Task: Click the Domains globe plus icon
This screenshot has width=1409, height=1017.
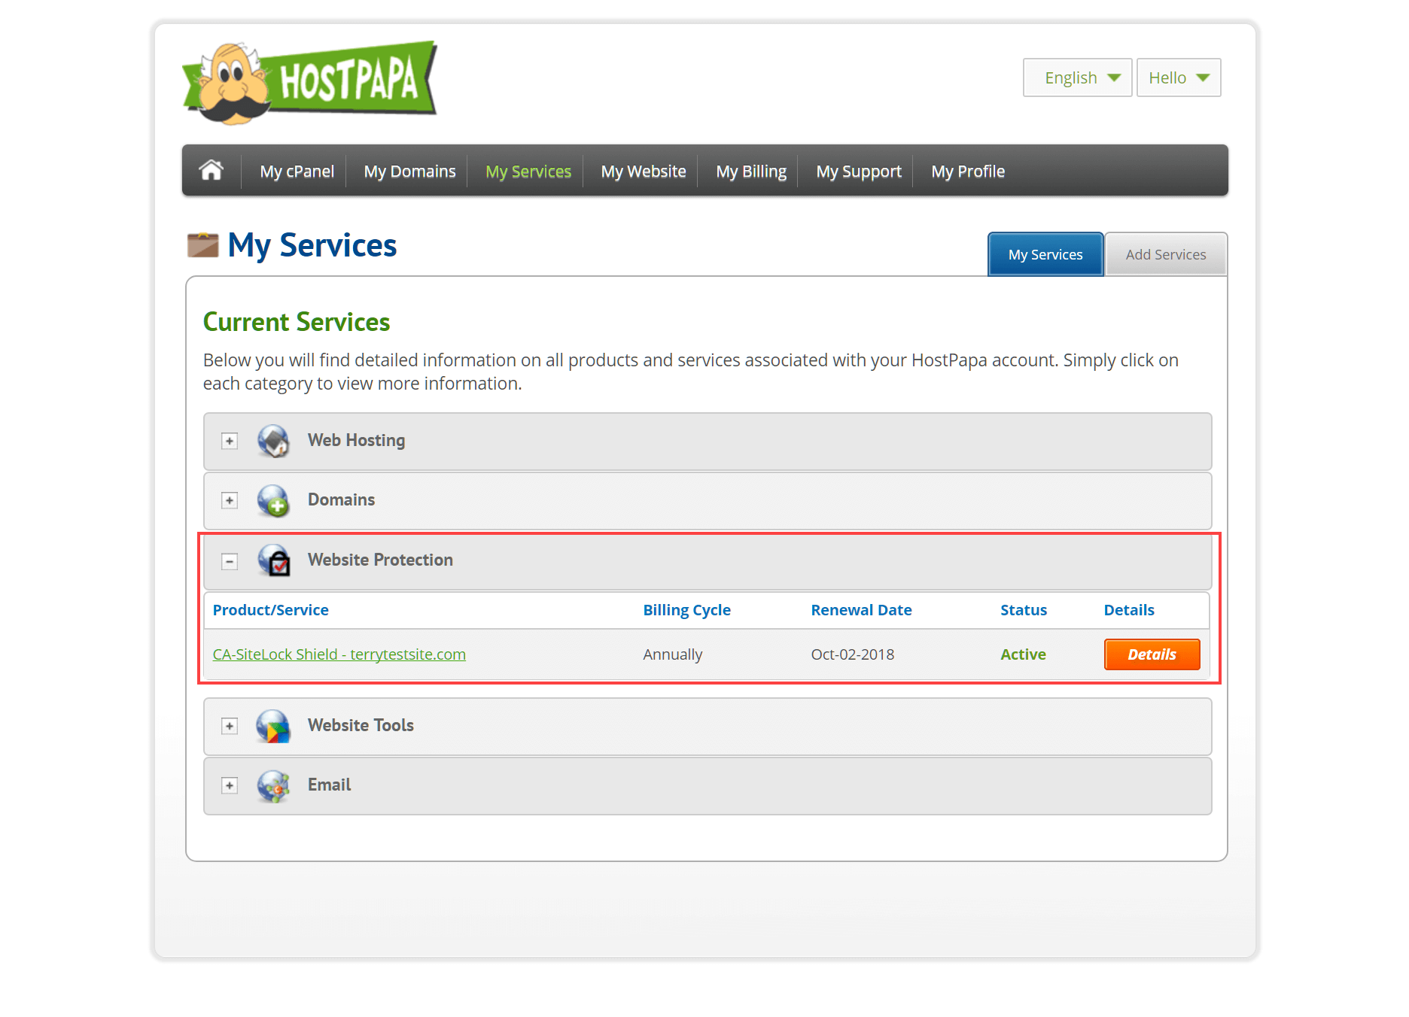Action: click(x=273, y=500)
